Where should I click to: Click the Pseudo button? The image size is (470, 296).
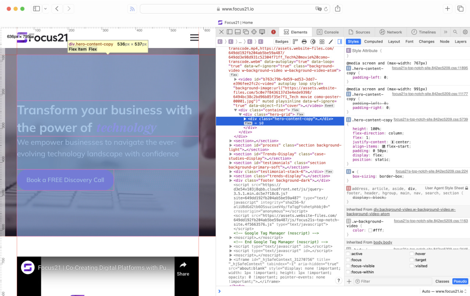(x=460, y=281)
